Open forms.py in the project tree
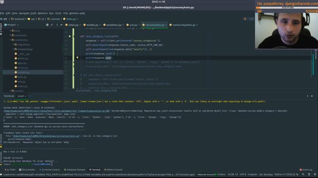The image size is (318, 178). (21, 68)
